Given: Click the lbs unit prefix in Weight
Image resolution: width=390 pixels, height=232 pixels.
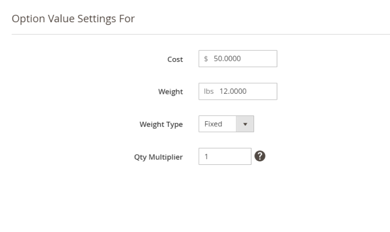Looking at the screenshot, I should (x=208, y=92).
